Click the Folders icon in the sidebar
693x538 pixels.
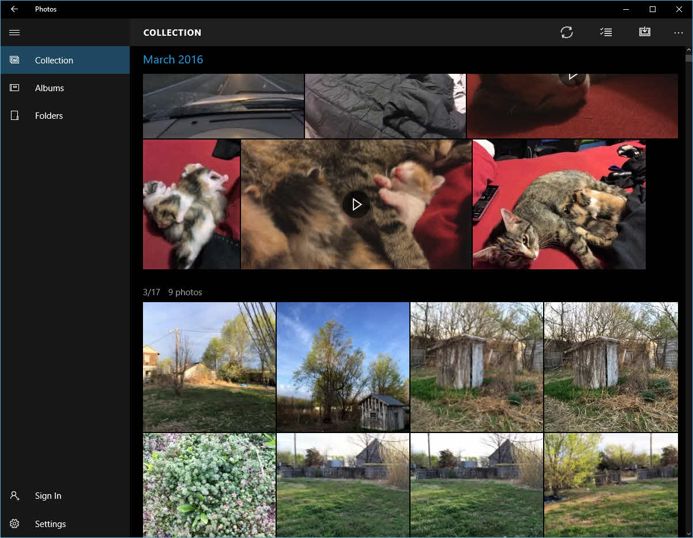pos(14,115)
